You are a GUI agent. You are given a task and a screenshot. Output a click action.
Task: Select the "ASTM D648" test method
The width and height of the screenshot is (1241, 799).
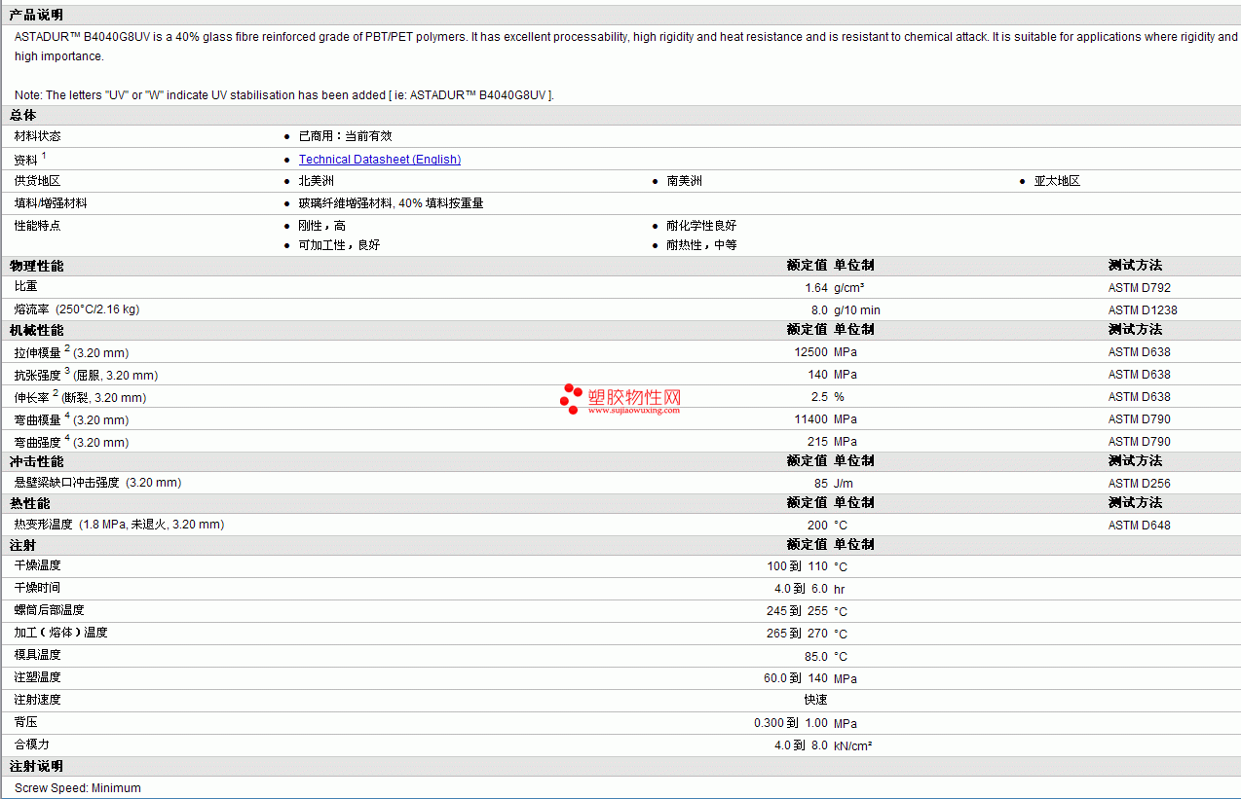[x=1140, y=526]
